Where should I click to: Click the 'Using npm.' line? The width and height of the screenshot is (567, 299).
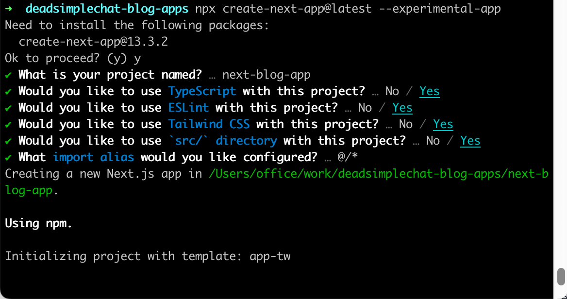click(x=39, y=223)
